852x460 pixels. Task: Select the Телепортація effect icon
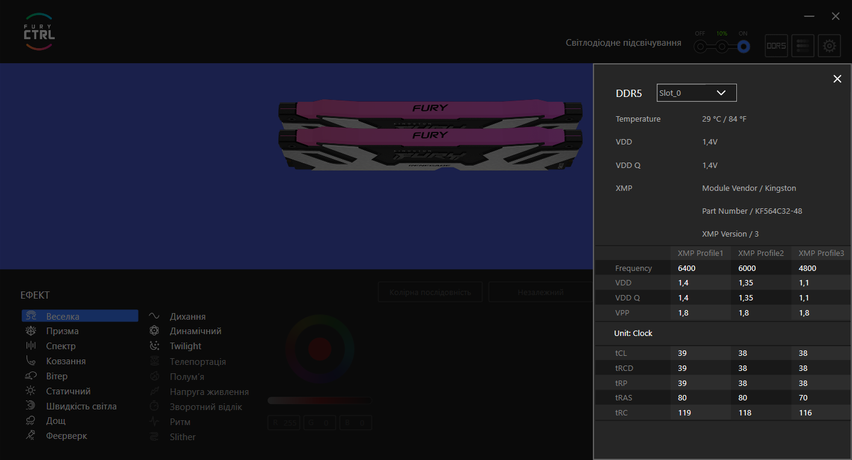coord(154,362)
